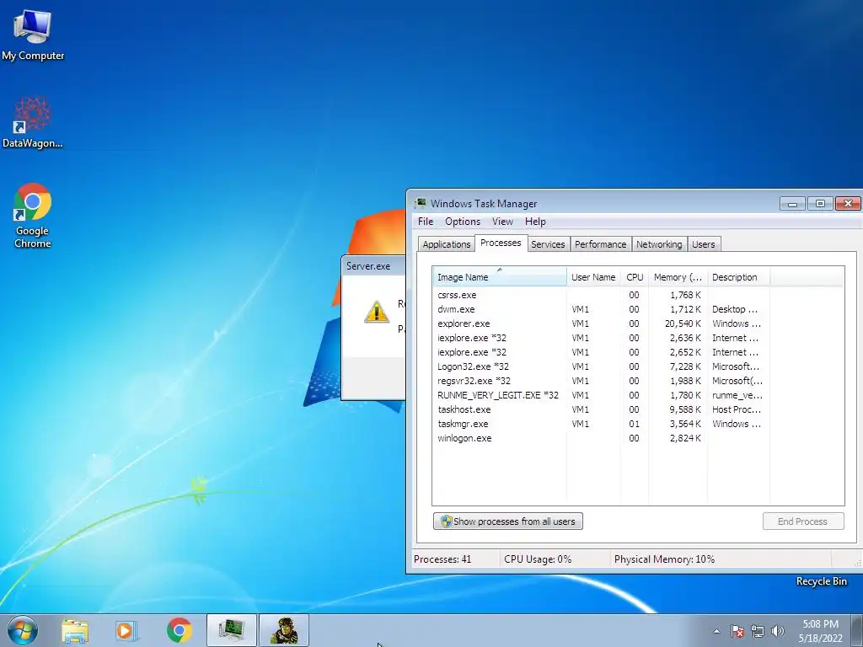Select the iexplore.exe process using 2,636 K
Image resolution: width=863 pixels, height=647 pixels.
click(x=600, y=338)
